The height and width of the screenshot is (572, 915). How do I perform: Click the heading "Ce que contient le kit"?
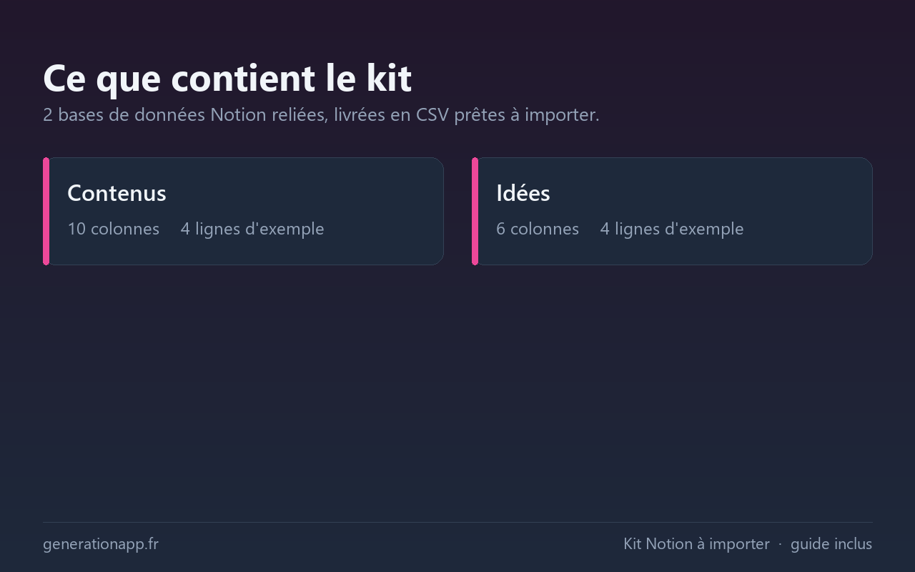pos(227,79)
